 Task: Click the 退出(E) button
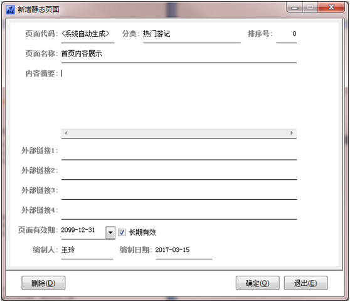coord(305,283)
